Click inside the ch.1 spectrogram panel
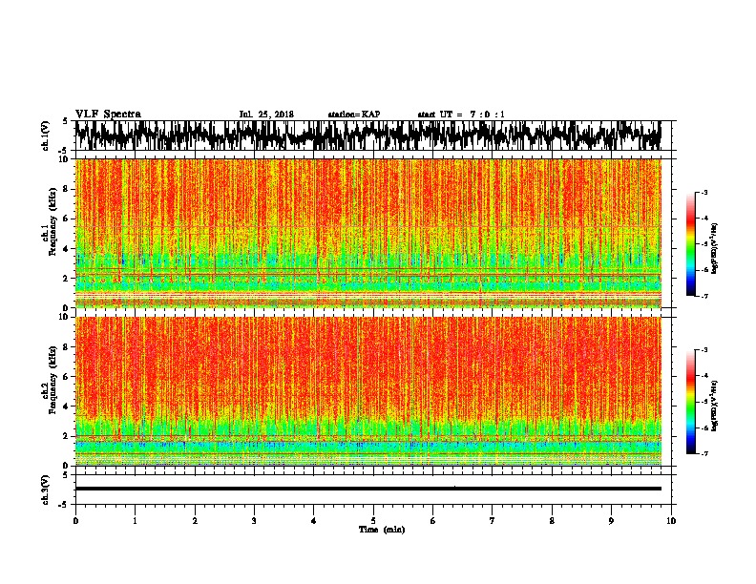Viewport: 756px width, 584px height. (x=368, y=233)
